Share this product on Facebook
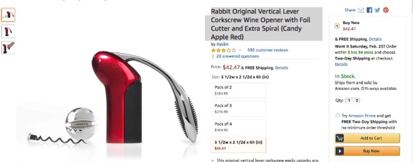Screen dimensions: 413x162 click(x=369, y=10)
